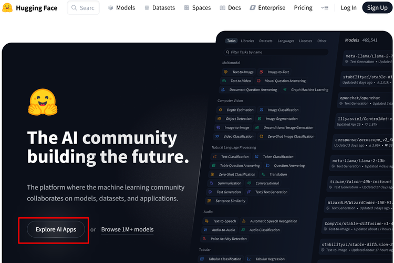
Task: Open the tiiuae/falcon-40b-instruct model card
Action: pyautogui.click(x=360, y=184)
